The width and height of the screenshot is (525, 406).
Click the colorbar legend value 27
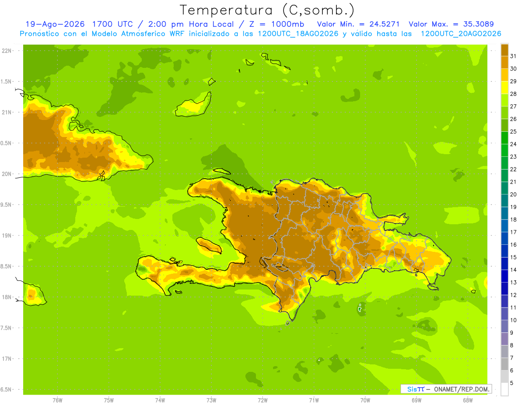click(x=514, y=106)
